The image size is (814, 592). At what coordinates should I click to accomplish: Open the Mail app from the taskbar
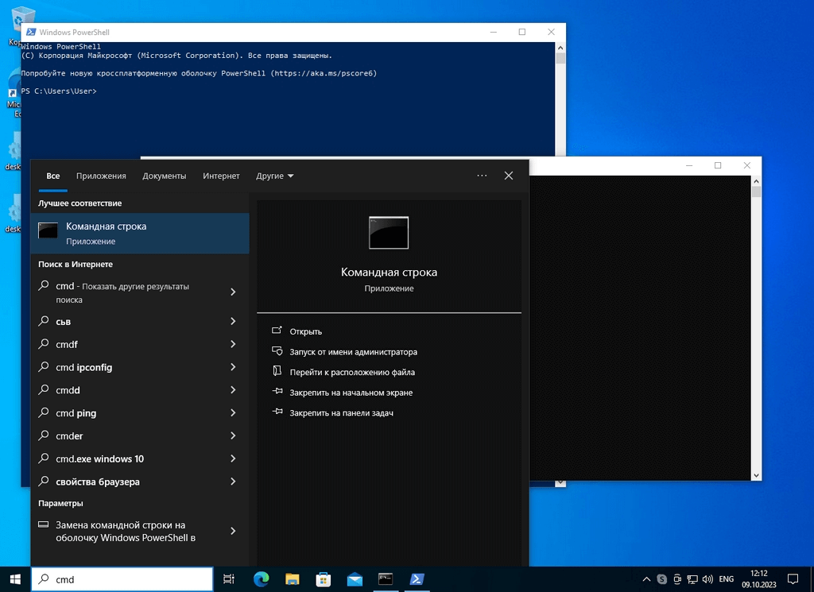point(355,579)
